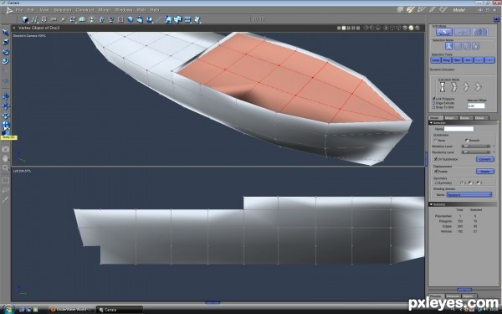Pick the first Extrusion Mode icon
This screenshot has height=314, width=502.
tap(443, 87)
